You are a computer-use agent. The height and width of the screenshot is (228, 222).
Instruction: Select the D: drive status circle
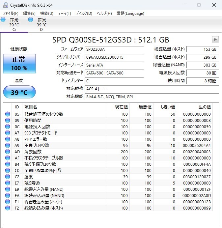click(31, 19)
